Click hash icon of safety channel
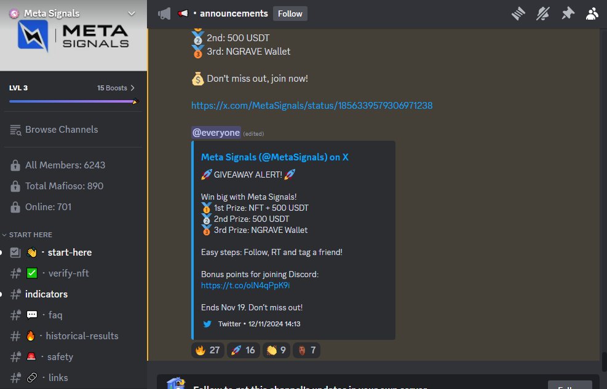This screenshot has width=607, height=389. coord(15,357)
